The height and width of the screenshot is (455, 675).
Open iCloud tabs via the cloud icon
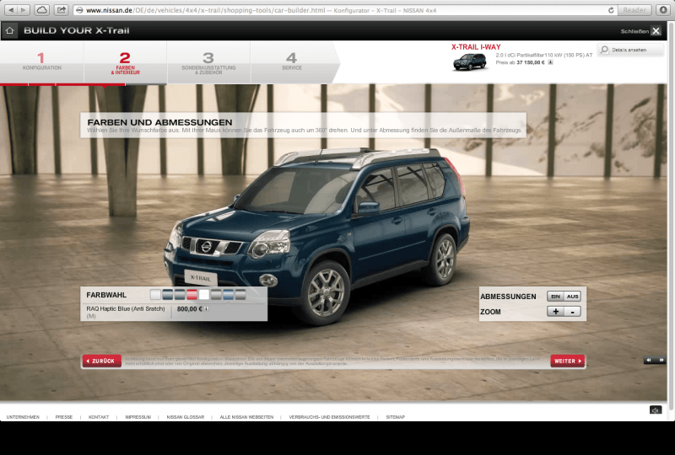point(41,10)
